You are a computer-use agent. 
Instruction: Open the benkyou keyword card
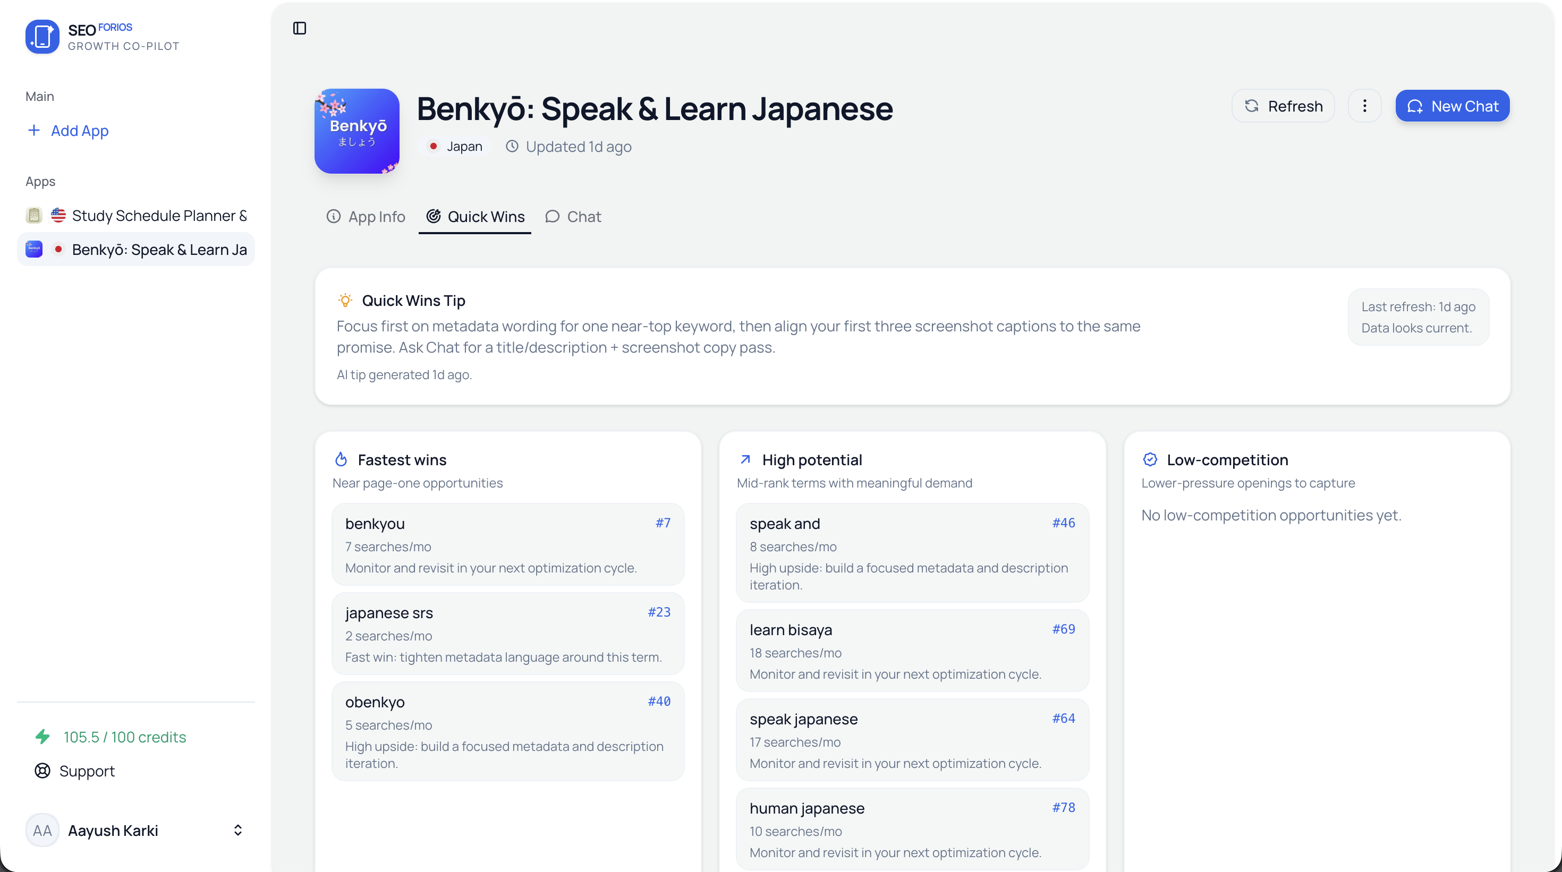[507, 544]
